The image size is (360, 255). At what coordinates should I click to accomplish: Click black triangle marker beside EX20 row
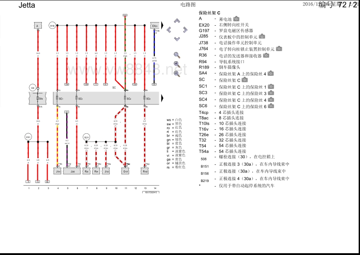click(162, 25)
